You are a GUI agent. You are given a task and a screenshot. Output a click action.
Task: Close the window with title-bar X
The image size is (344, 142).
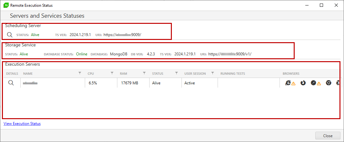tap(336, 5)
